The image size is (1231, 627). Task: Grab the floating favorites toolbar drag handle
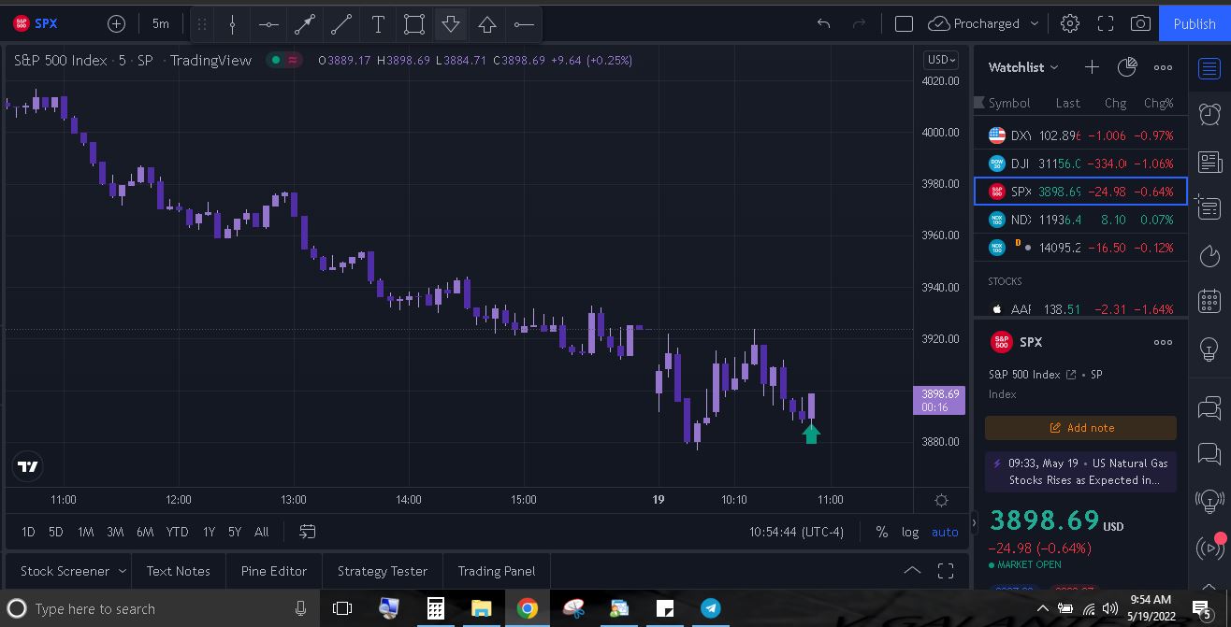(x=202, y=24)
